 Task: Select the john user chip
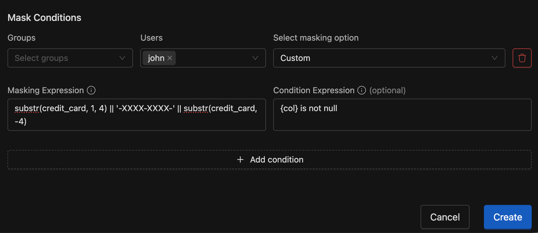156,58
